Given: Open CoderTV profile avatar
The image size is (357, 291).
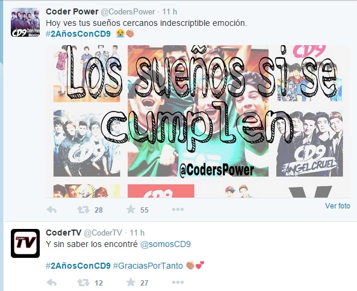Looking at the screenshot, I should [x=25, y=243].
